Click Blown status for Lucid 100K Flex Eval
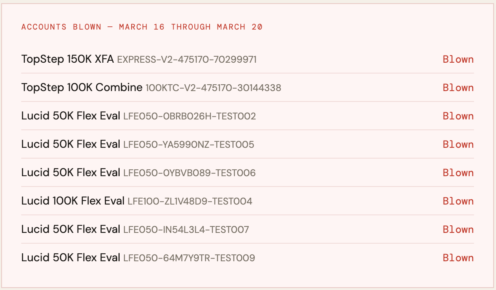Image resolution: width=496 pixels, height=290 pixels. [458, 201]
